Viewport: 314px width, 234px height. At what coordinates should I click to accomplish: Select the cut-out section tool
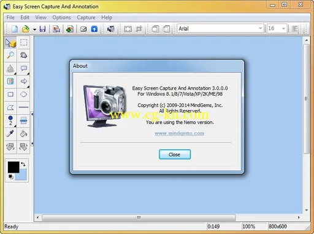24,120
